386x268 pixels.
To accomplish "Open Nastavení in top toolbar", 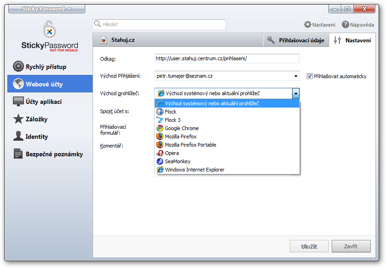I will tap(320, 24).
